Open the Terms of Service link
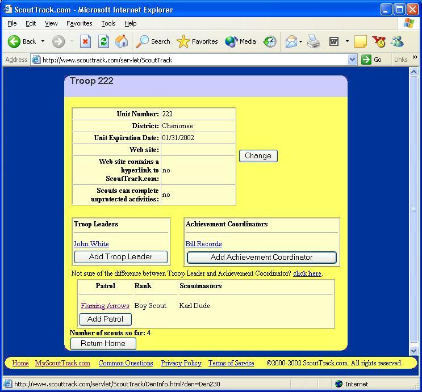This screenshot has width=422, height=392. [x=231, y=363]
